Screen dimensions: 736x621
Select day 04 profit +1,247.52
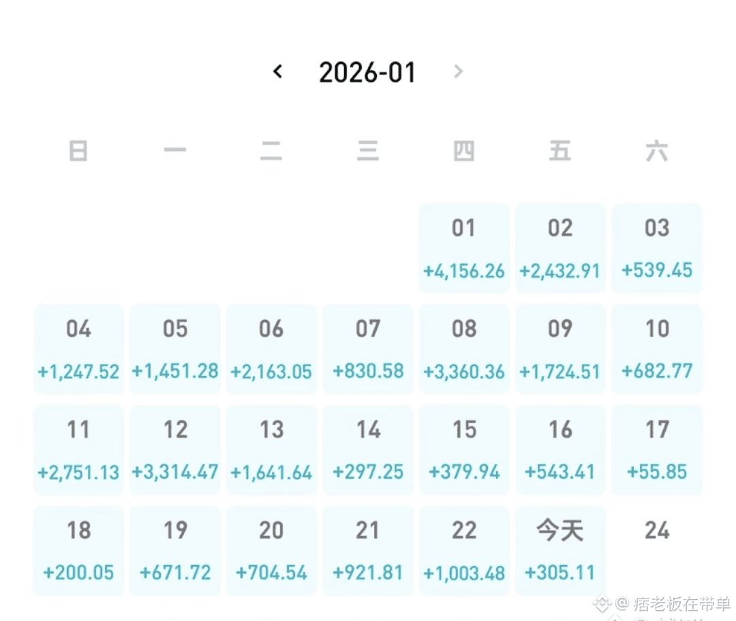pyautogui.click(x=78, y=349)
